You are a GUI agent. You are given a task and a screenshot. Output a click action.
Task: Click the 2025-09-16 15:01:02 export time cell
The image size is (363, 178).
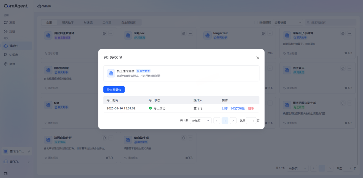point(121,108)
